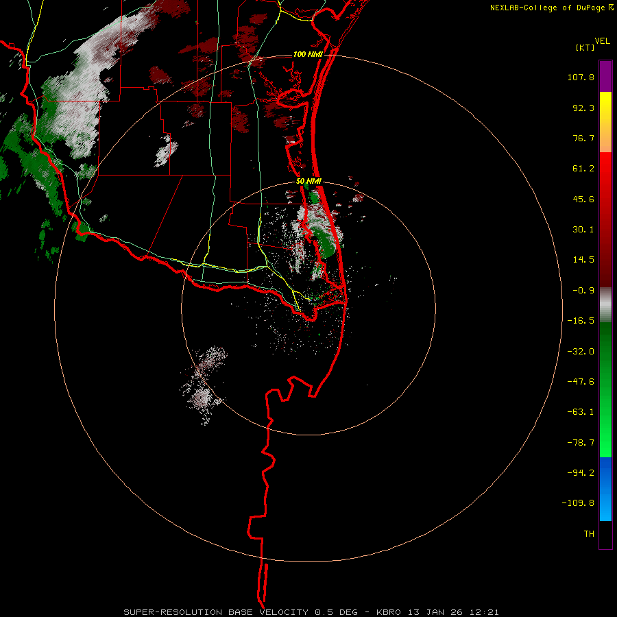
Task: Click the -63.1 legend value
Action: [x=581, y=412]
